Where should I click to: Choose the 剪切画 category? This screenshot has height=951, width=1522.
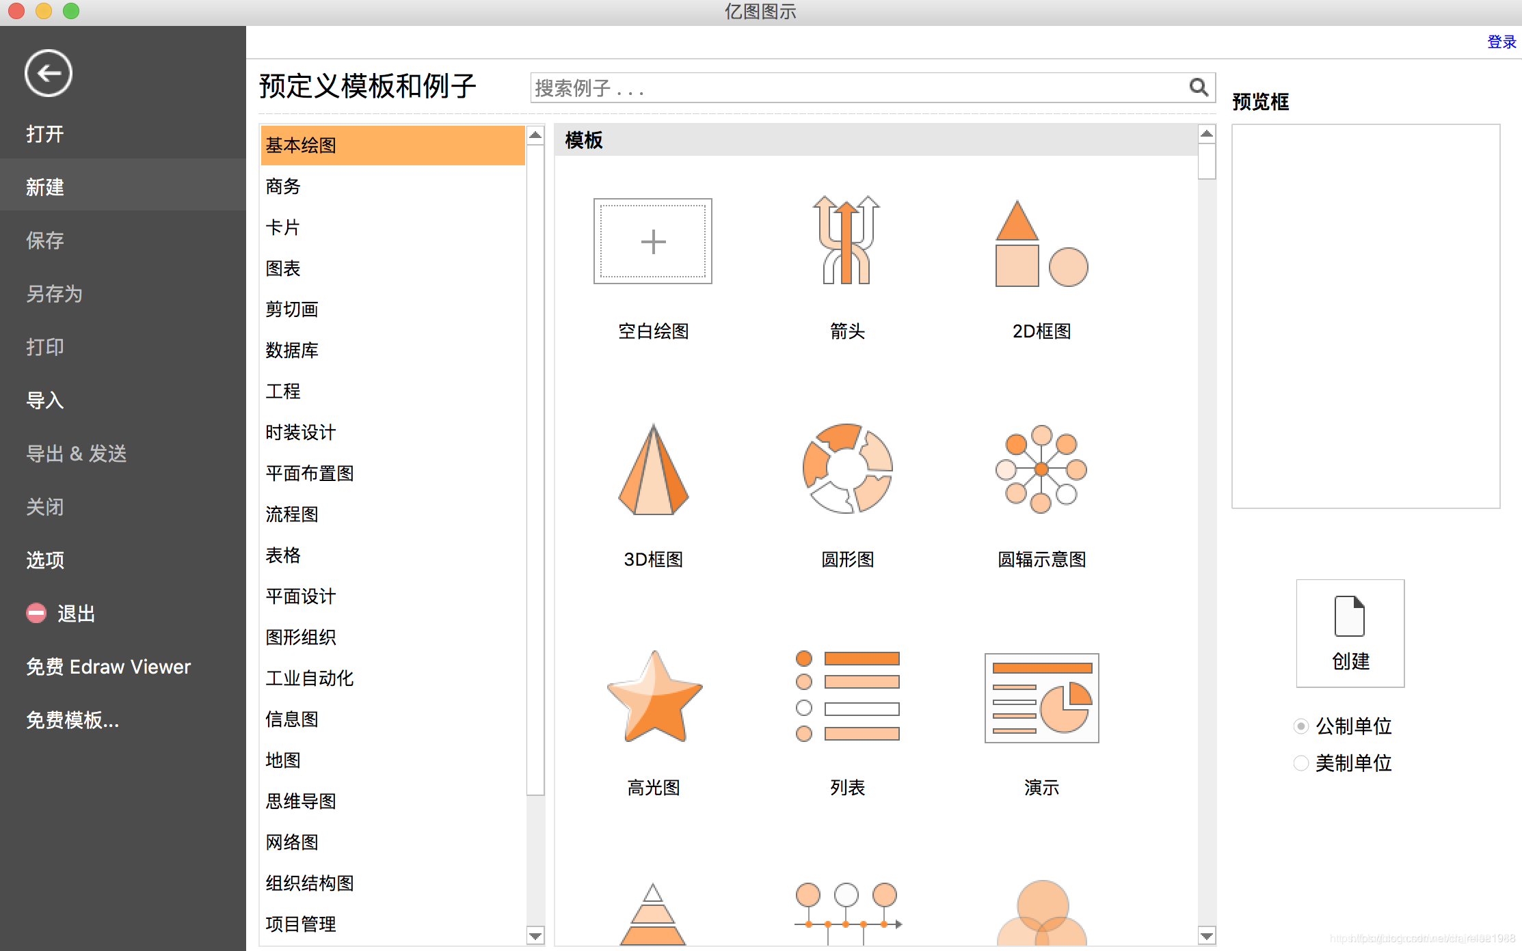tap(392, 309)
